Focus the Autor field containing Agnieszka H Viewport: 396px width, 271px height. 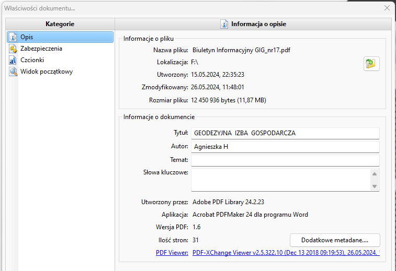tap(285, 147)
